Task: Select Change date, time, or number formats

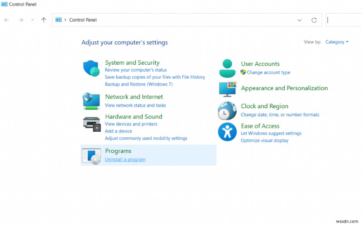Action: [x=280, y=115]
